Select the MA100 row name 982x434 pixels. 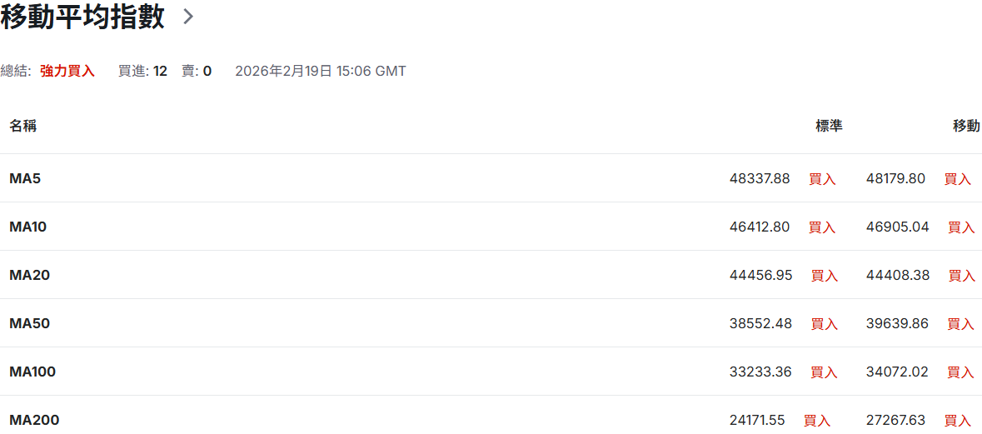pyautogui.click(x=32, y=372)
